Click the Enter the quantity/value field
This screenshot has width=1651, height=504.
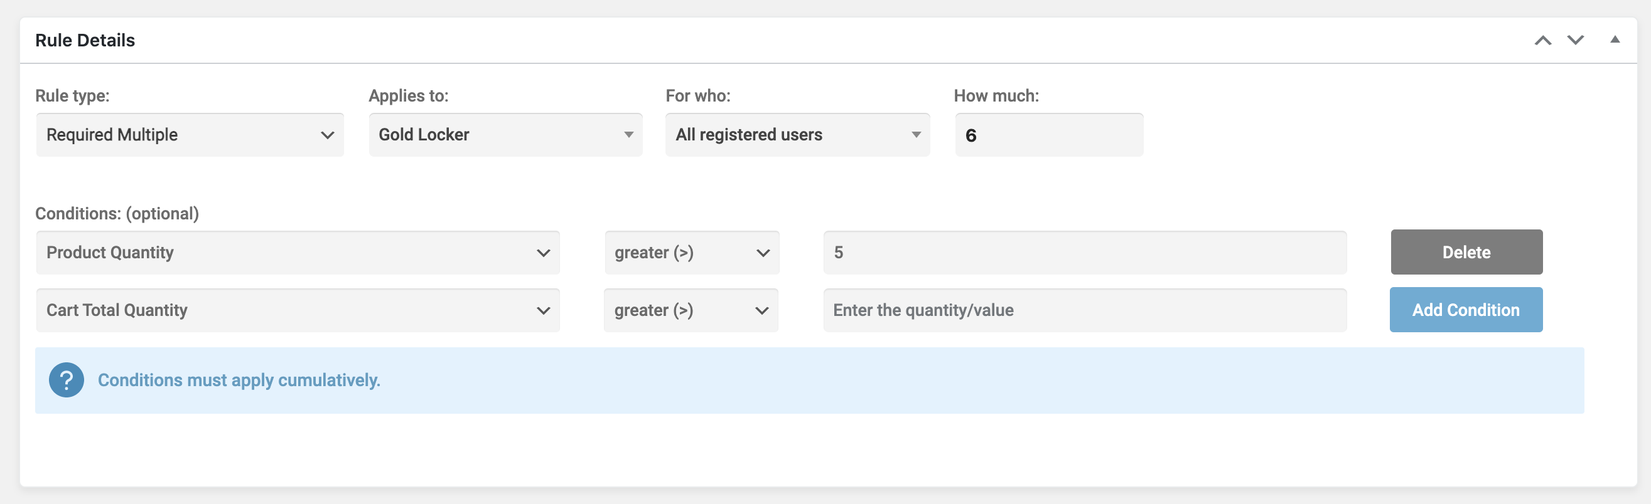[x=1085, y=310]
